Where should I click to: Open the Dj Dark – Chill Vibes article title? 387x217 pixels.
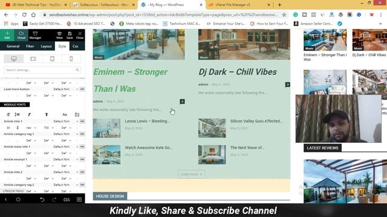point(238,72)
